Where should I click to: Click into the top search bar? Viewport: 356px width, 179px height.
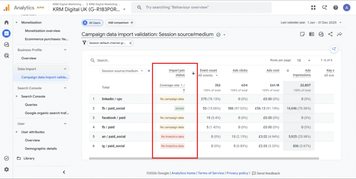[x=201, y=7]
